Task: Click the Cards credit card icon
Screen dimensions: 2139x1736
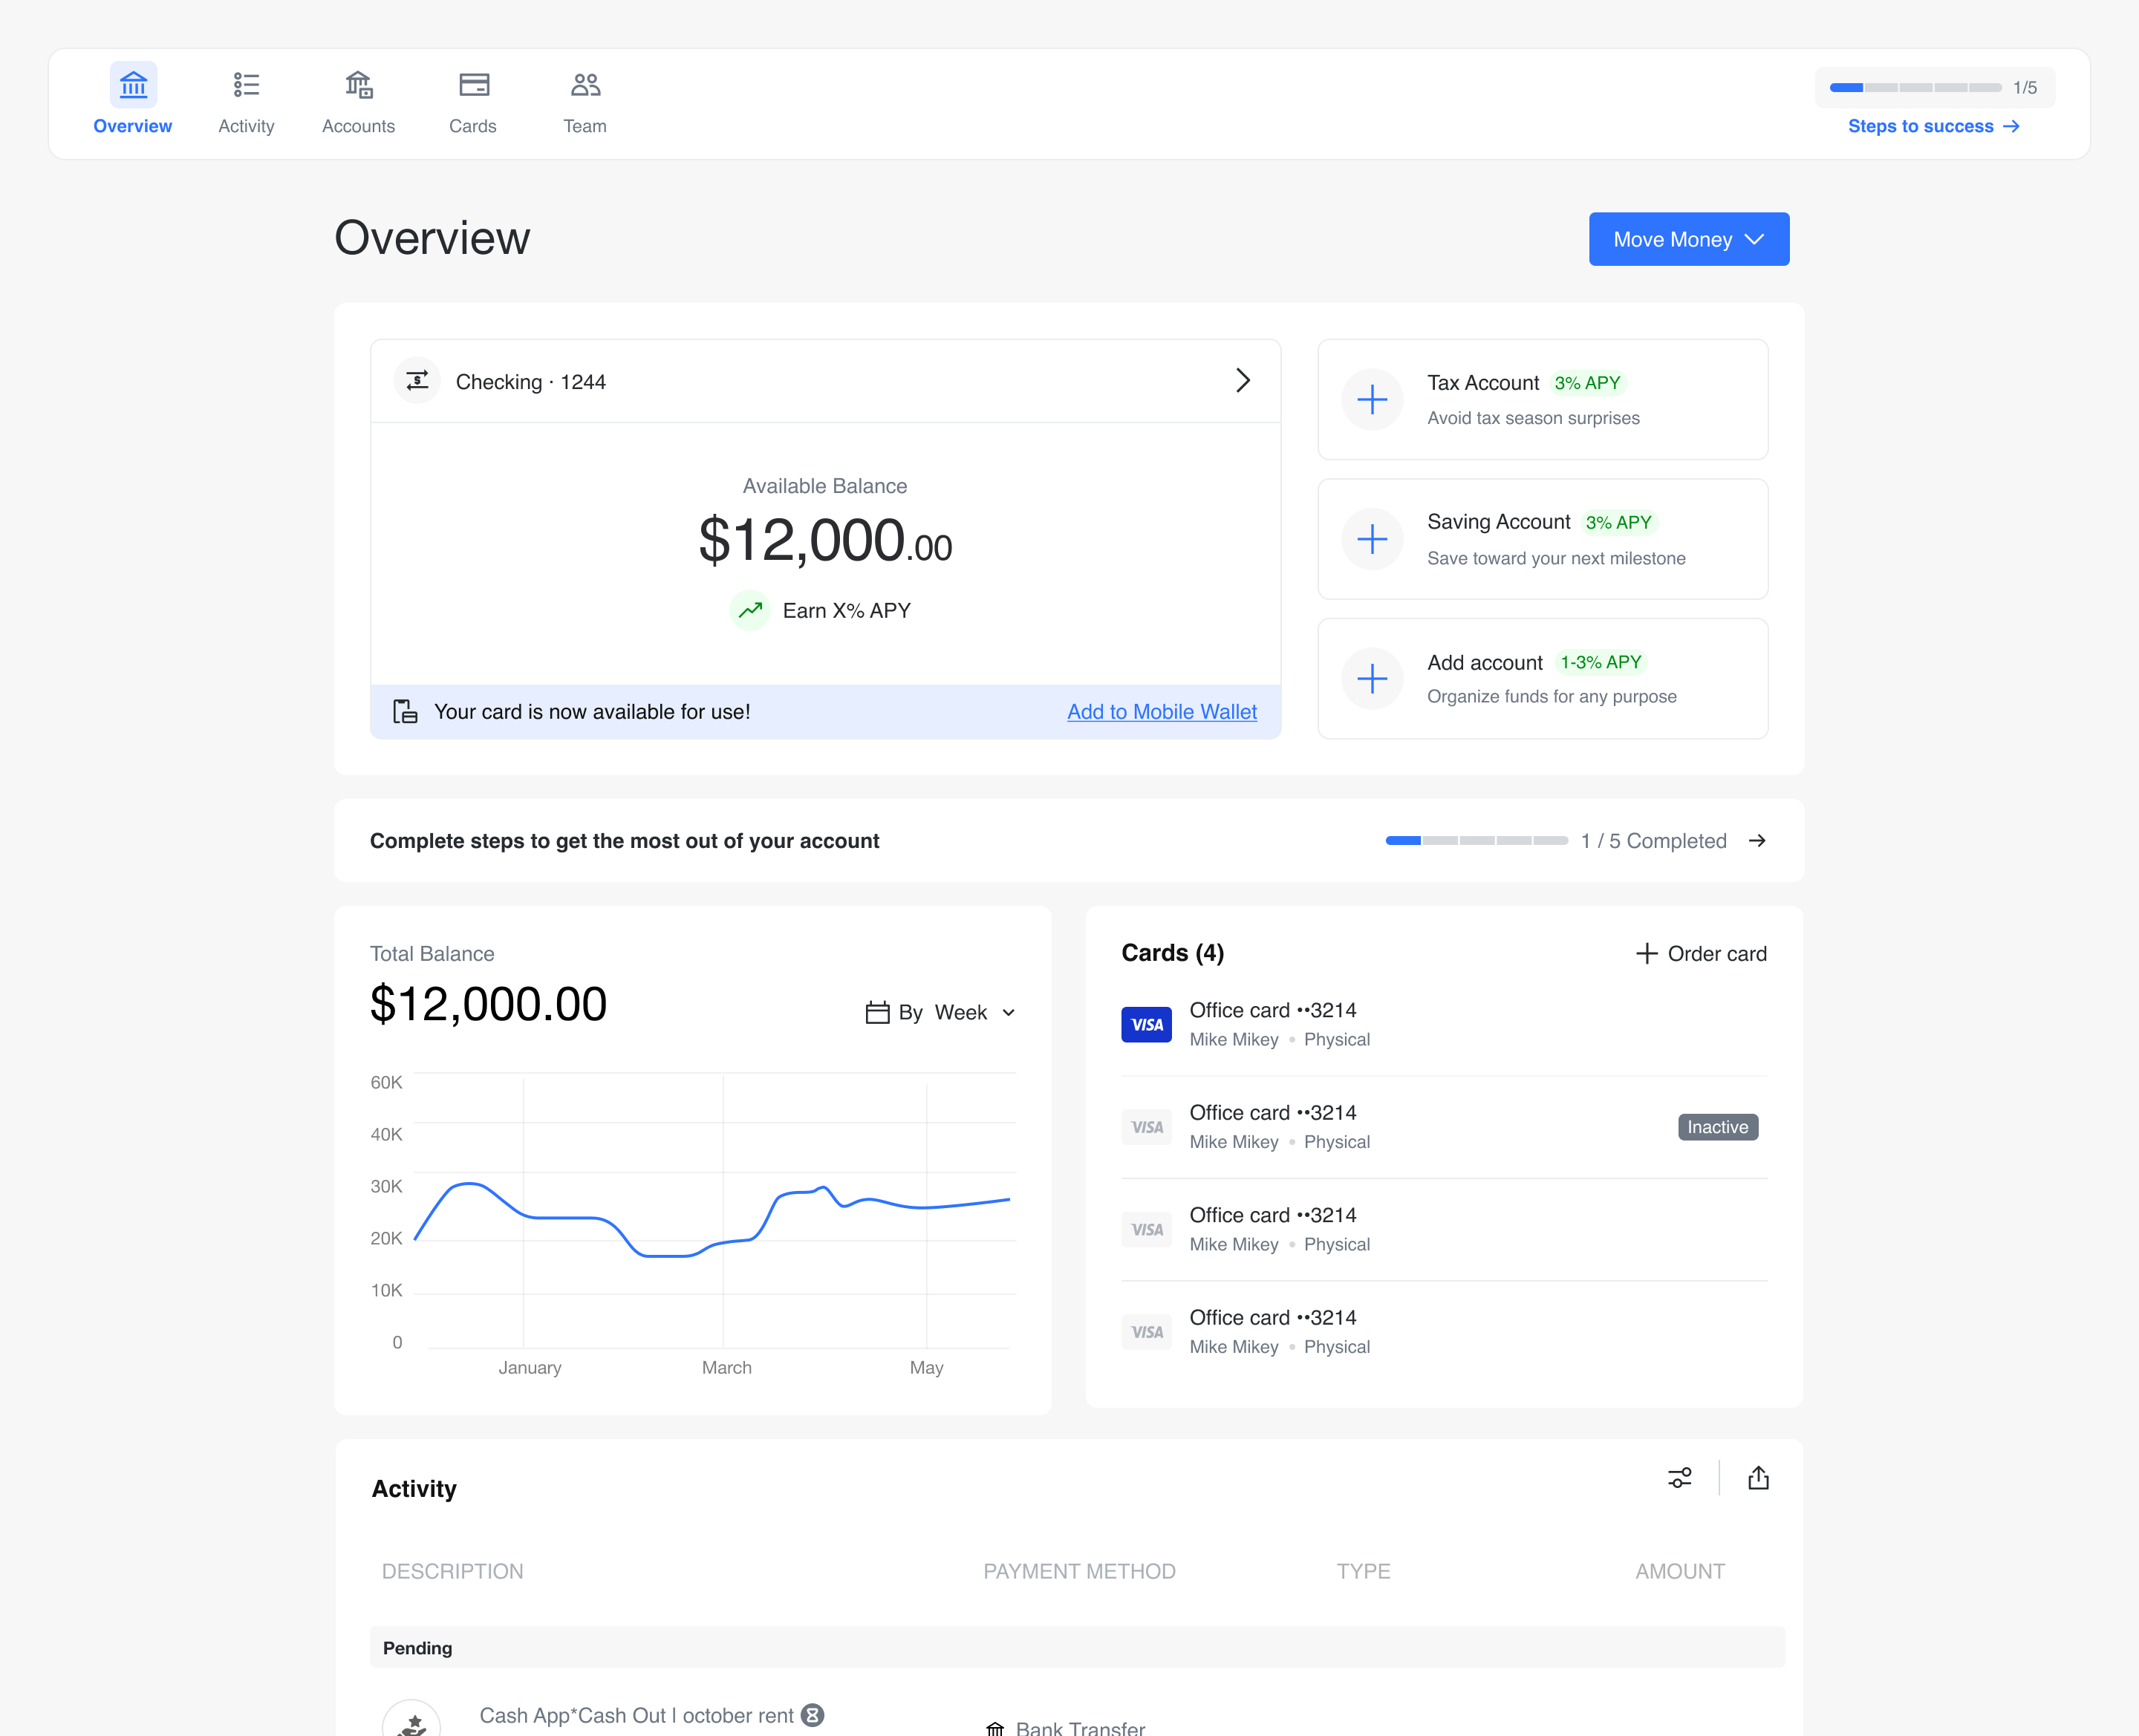Action: click(x=474, y=85)
